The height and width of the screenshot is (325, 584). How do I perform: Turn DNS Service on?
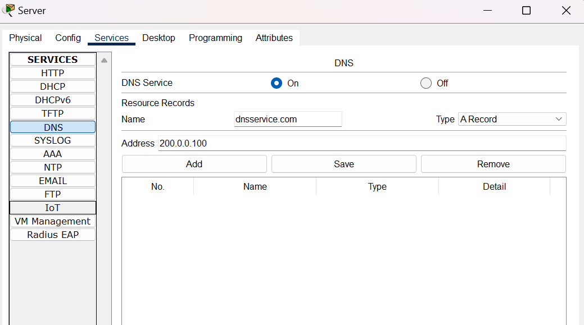[276, 83]
